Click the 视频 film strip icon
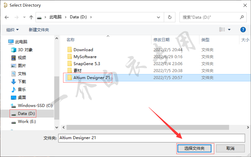 pos(14,58)
